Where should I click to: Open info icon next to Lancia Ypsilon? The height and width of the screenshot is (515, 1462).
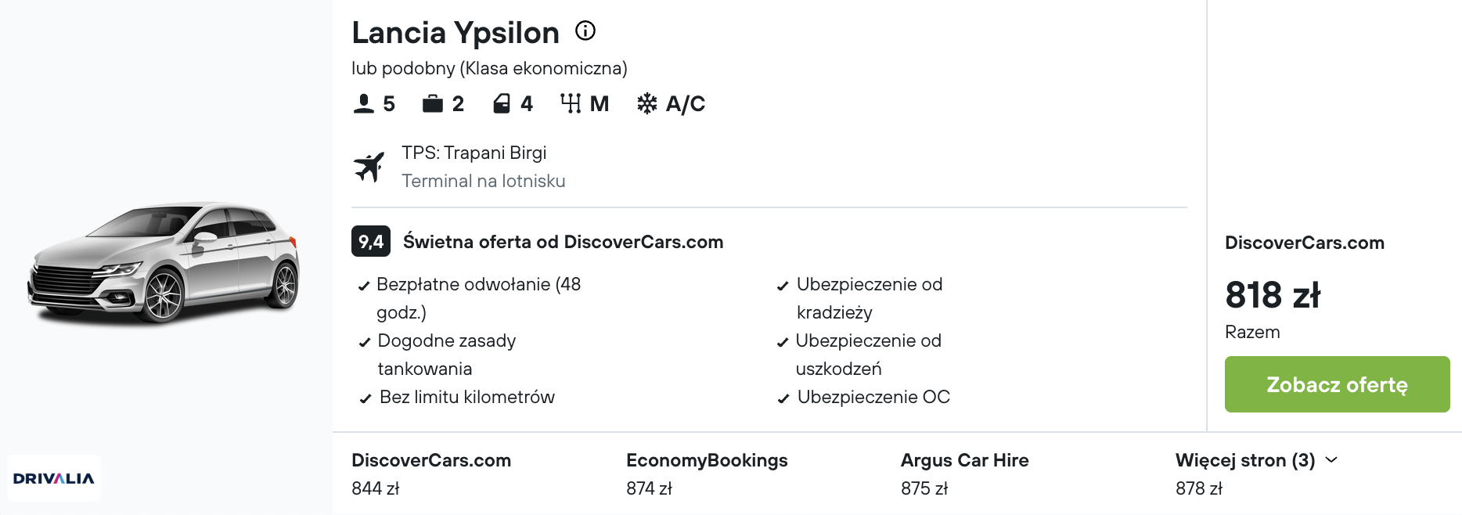tap(585, 31)
